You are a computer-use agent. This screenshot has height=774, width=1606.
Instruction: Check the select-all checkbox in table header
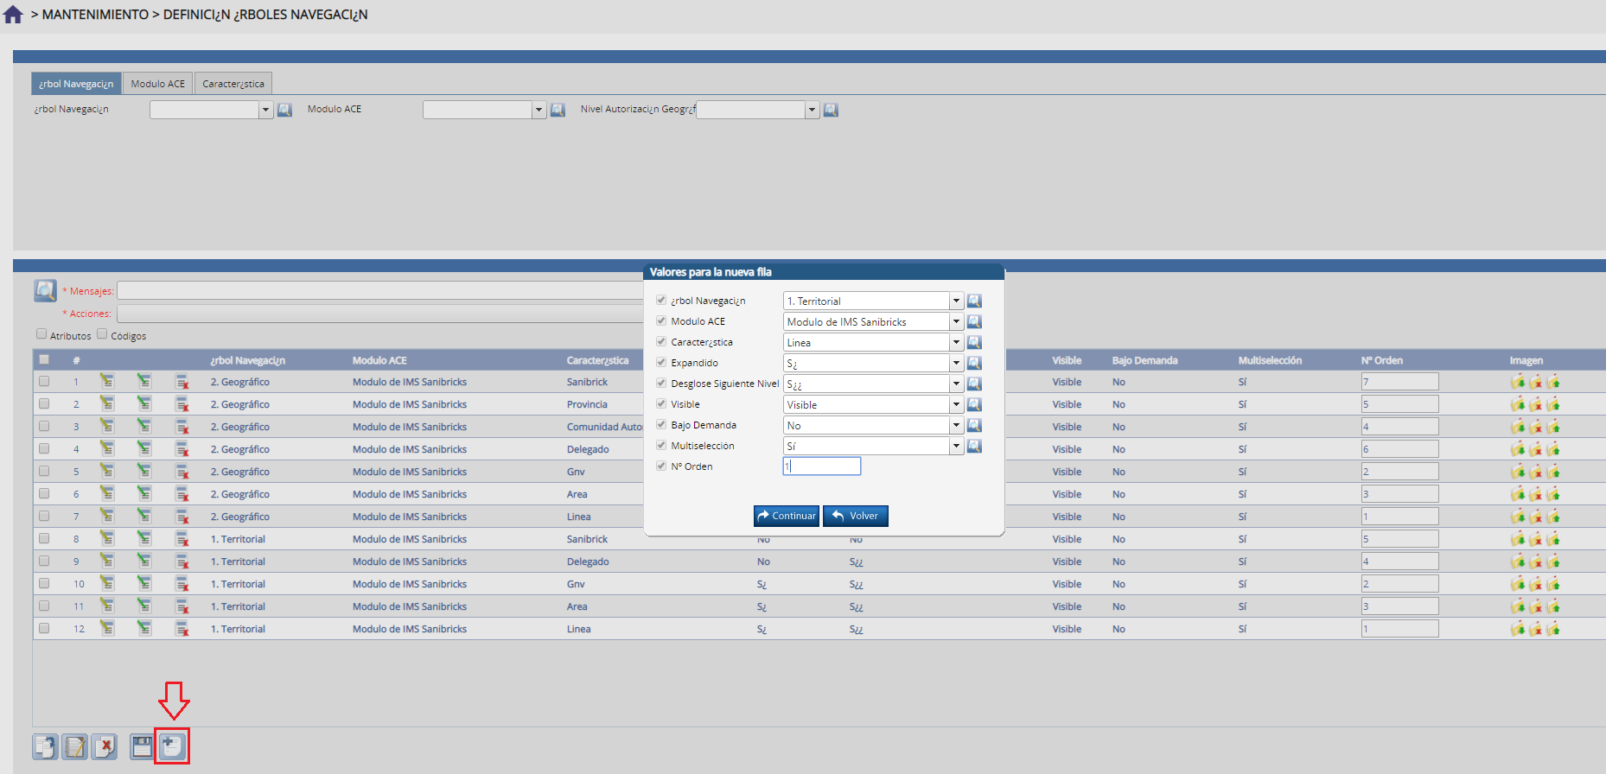click(x=44, y=359)
